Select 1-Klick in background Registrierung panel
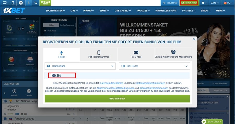The image size is (235, 124). point(51,25)
